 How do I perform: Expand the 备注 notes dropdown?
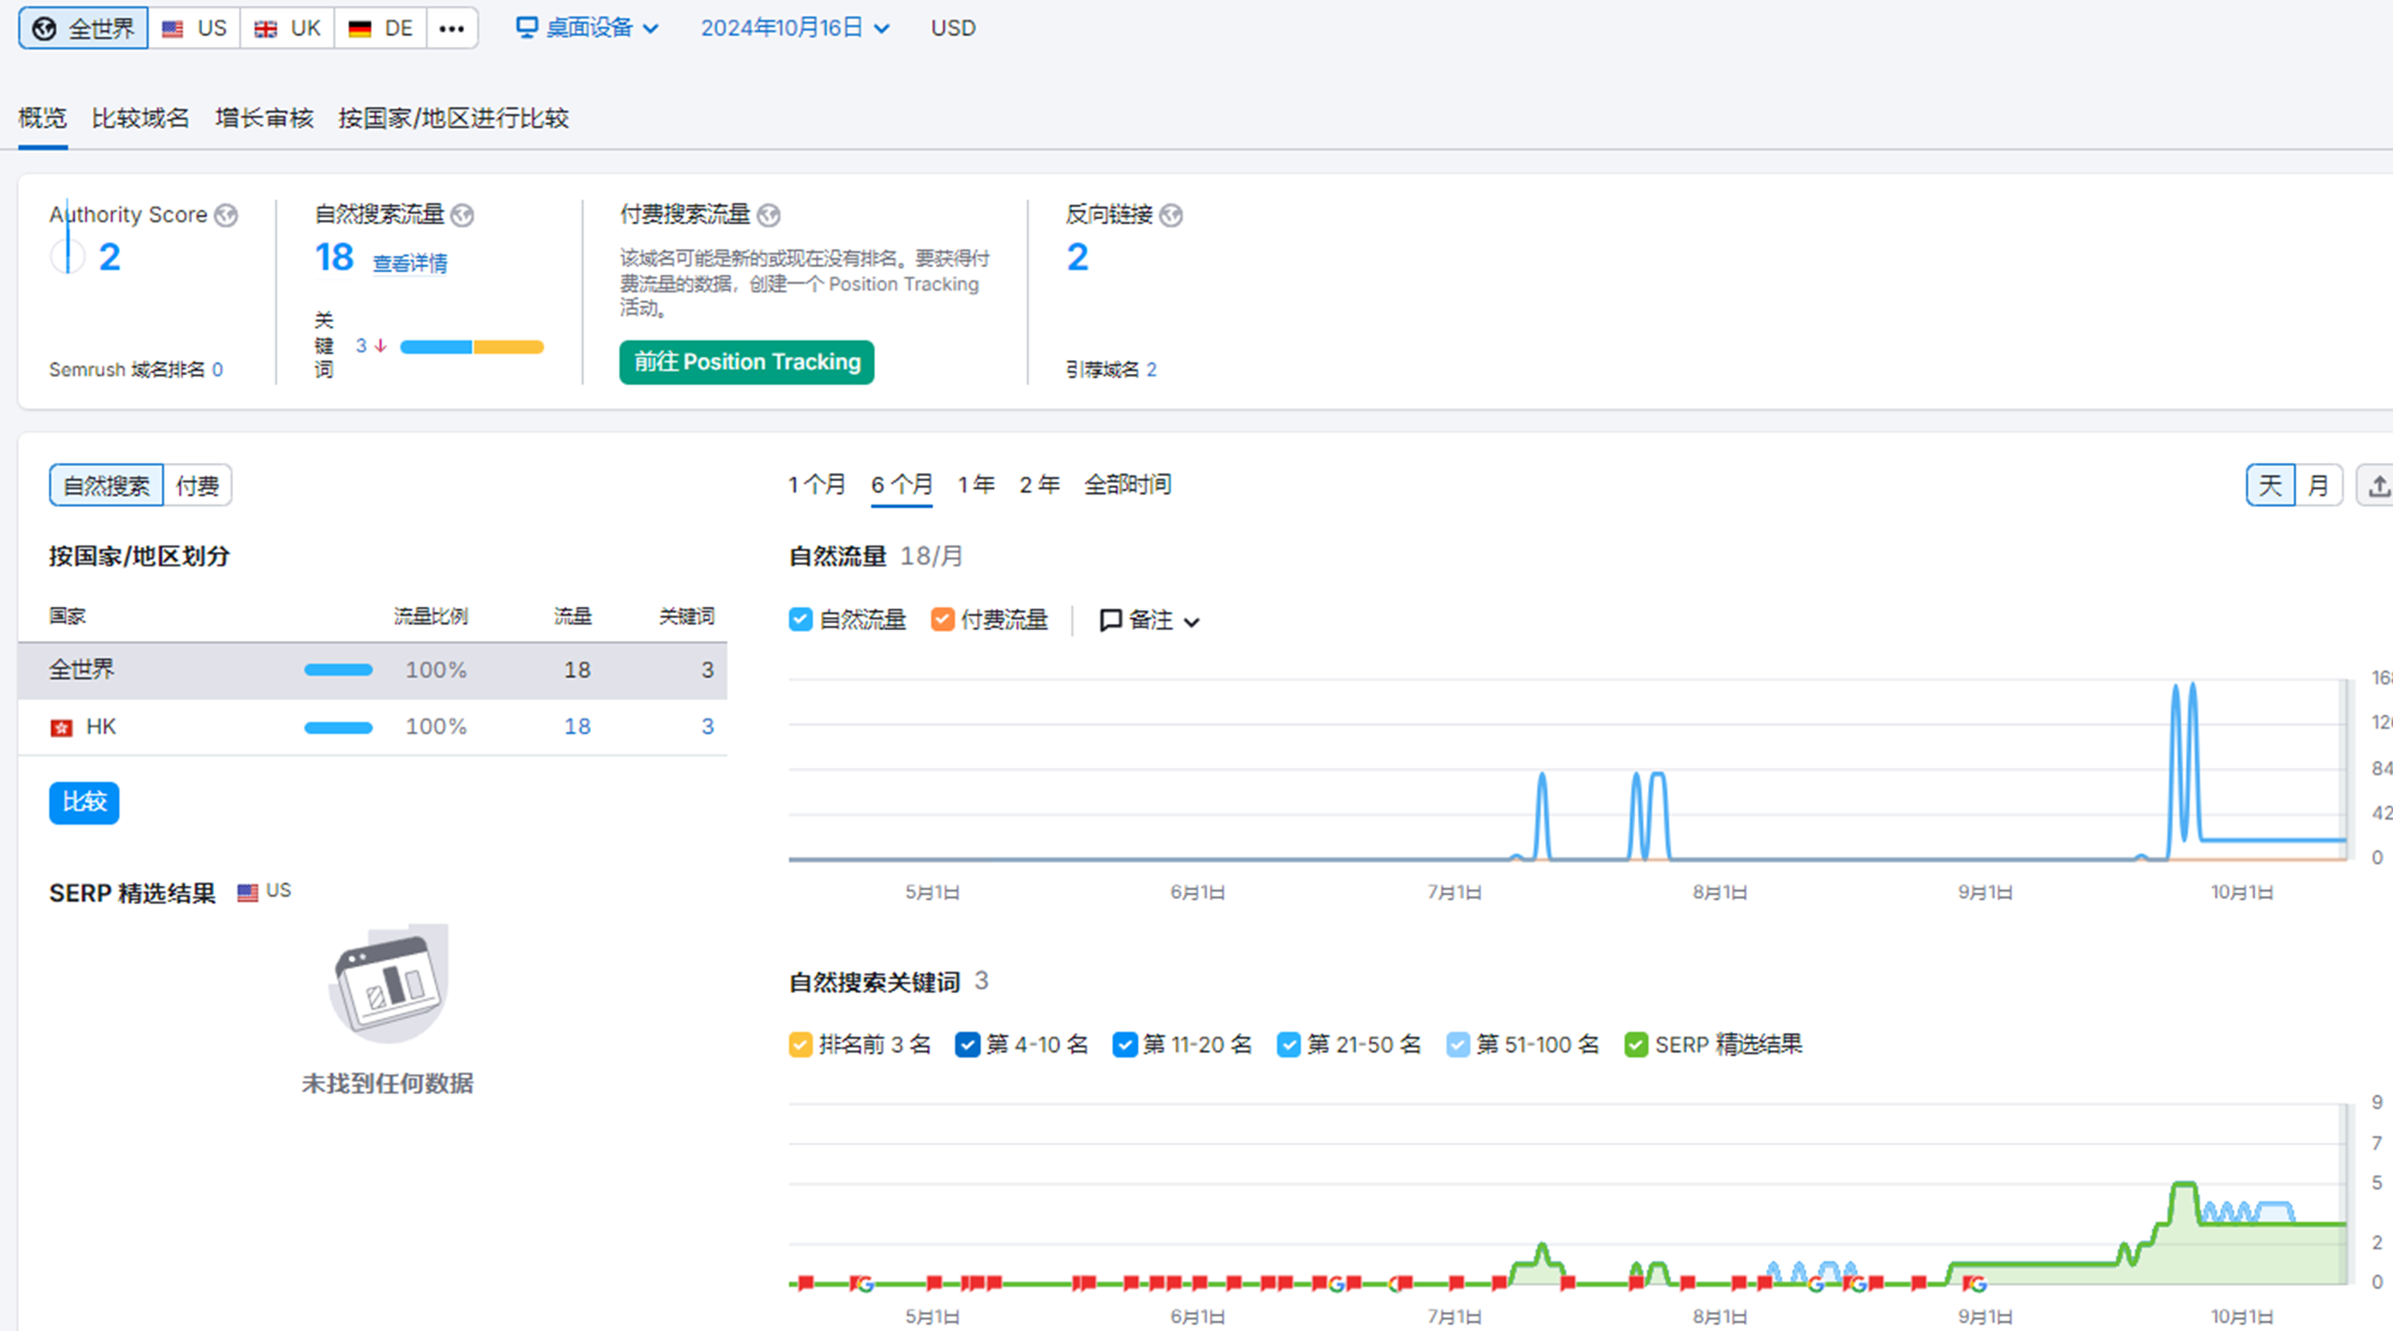coord(1149,621)
